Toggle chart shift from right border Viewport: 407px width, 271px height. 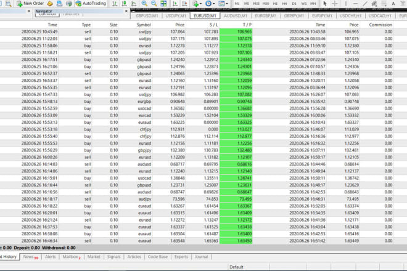point(185,3)
